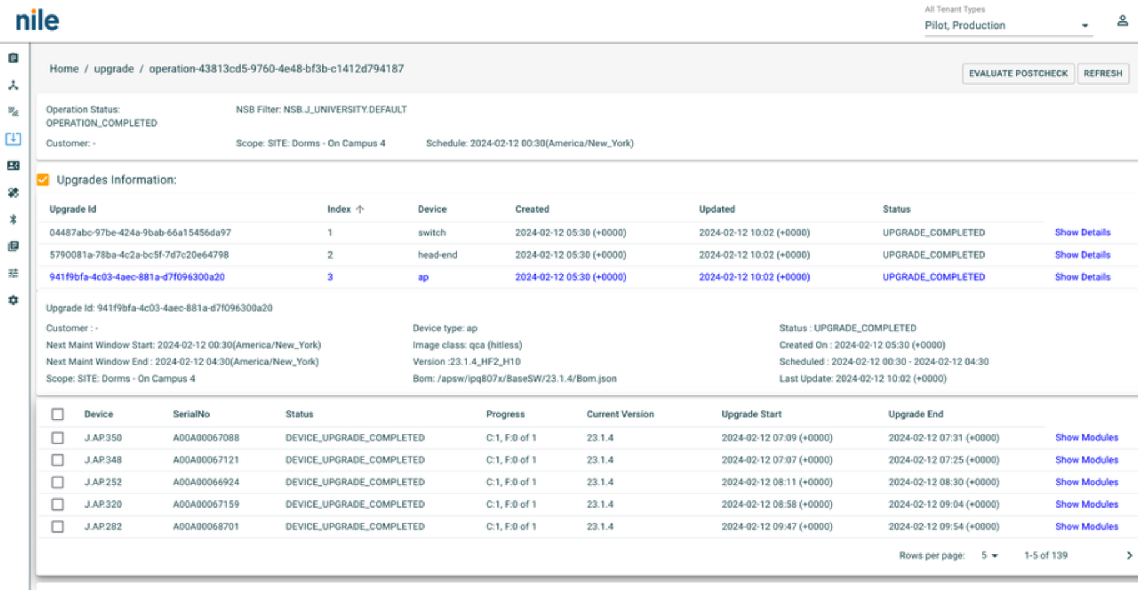Toggle the Index column sort arrow
The width and height of the screenshot is (1138, 590).
point(360,209)
